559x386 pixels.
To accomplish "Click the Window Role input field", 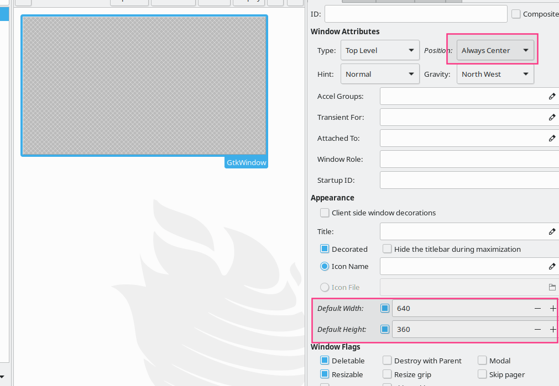I will click(x=469, y=159).
